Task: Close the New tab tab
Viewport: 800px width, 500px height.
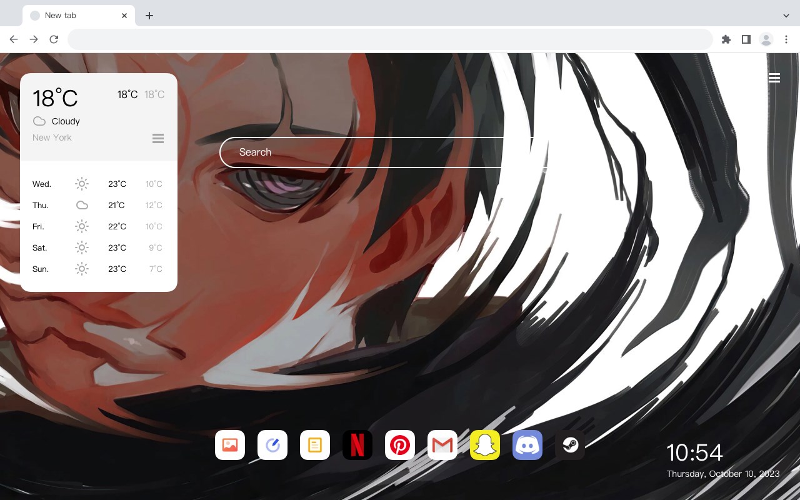Action: 124,16
